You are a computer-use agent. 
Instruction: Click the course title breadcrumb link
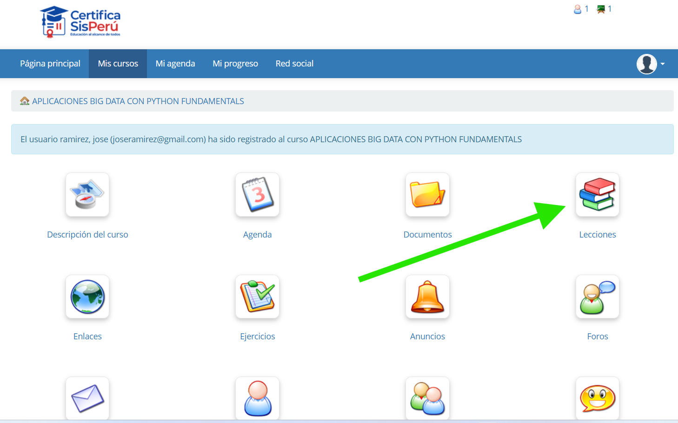point(138,101)
